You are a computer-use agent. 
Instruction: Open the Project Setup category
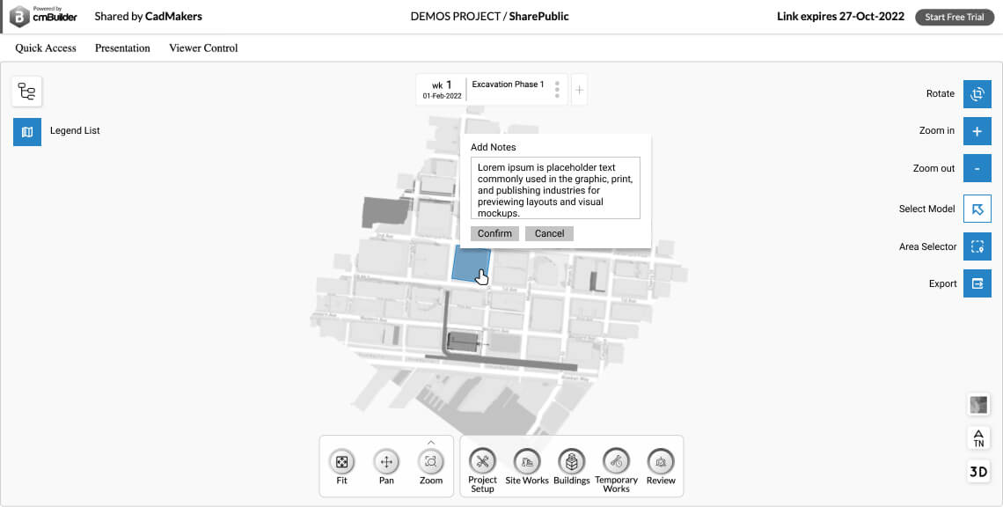tap(482, 460)
